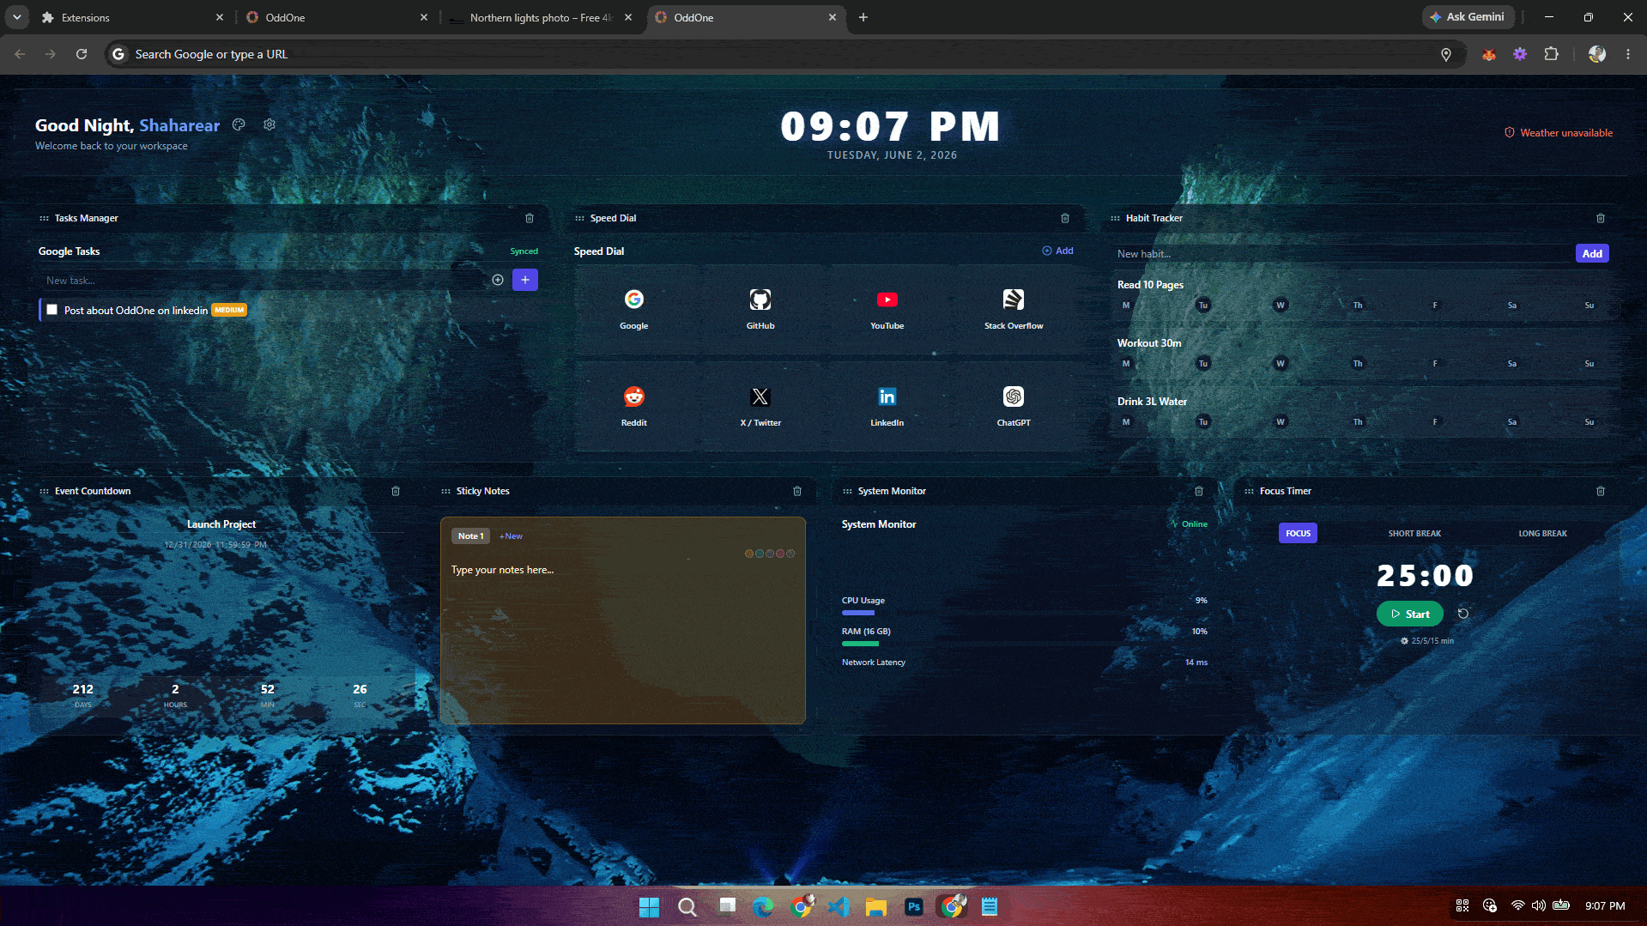Pick the red sticky note color swatch
Image resolution: width=1647 pixels, height=926 pixels.
click(780, 554)
